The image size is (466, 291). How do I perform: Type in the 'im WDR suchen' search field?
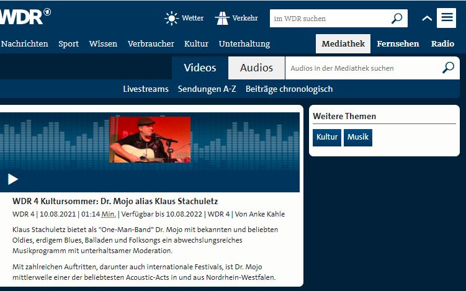click(329, 19)
